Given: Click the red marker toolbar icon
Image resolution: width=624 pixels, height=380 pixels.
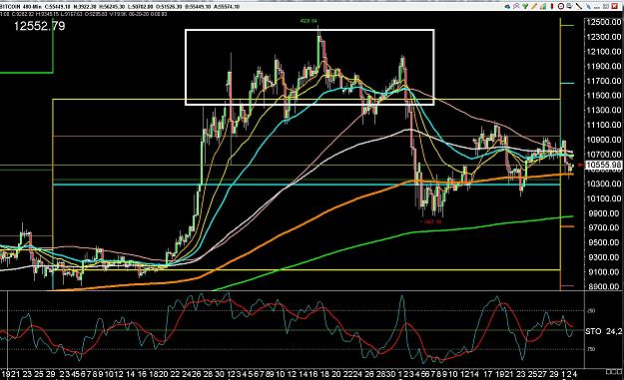Looking at the screenshot, I should pos(552,6).
